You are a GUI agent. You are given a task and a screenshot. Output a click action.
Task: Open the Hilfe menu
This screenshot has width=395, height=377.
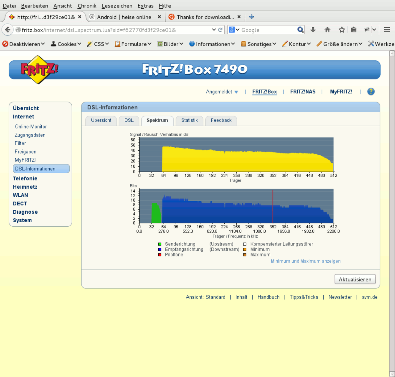(165, 6)
